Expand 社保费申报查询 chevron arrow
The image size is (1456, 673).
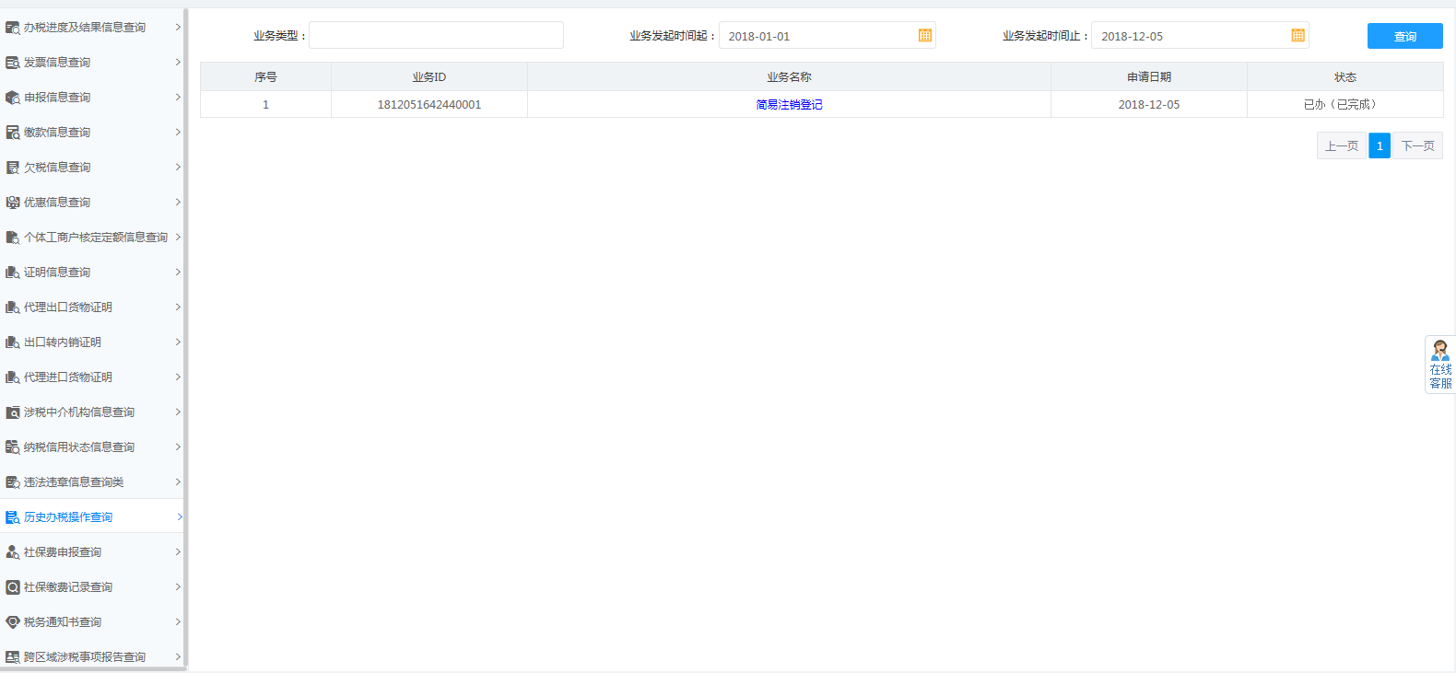[x=178, y=552]
